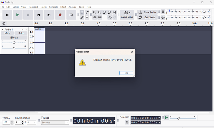
Task: Click the Stop transport button
Action: (28, 15)
